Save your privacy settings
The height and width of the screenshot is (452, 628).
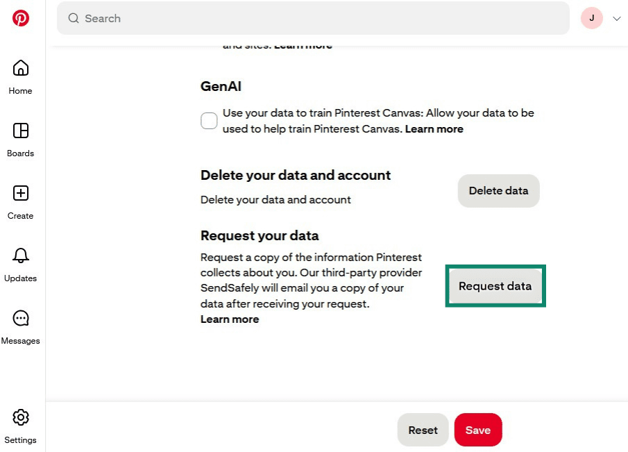(477, 430)
